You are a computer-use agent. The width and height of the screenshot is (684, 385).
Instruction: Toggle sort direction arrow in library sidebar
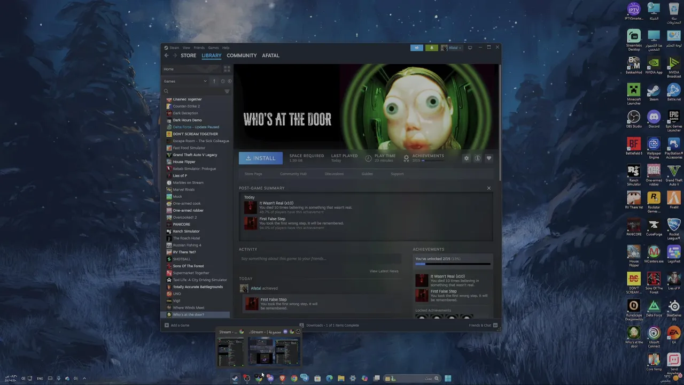click(214, 81)
